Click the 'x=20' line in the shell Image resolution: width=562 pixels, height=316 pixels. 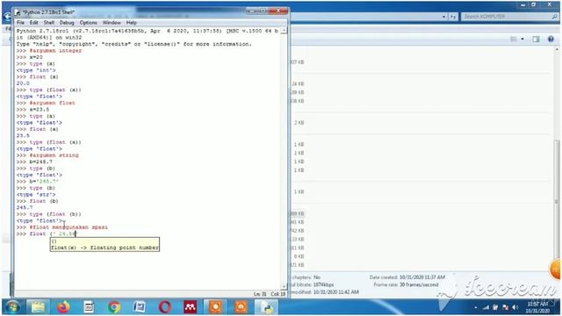pyautogui.click(x=36, y=57)
